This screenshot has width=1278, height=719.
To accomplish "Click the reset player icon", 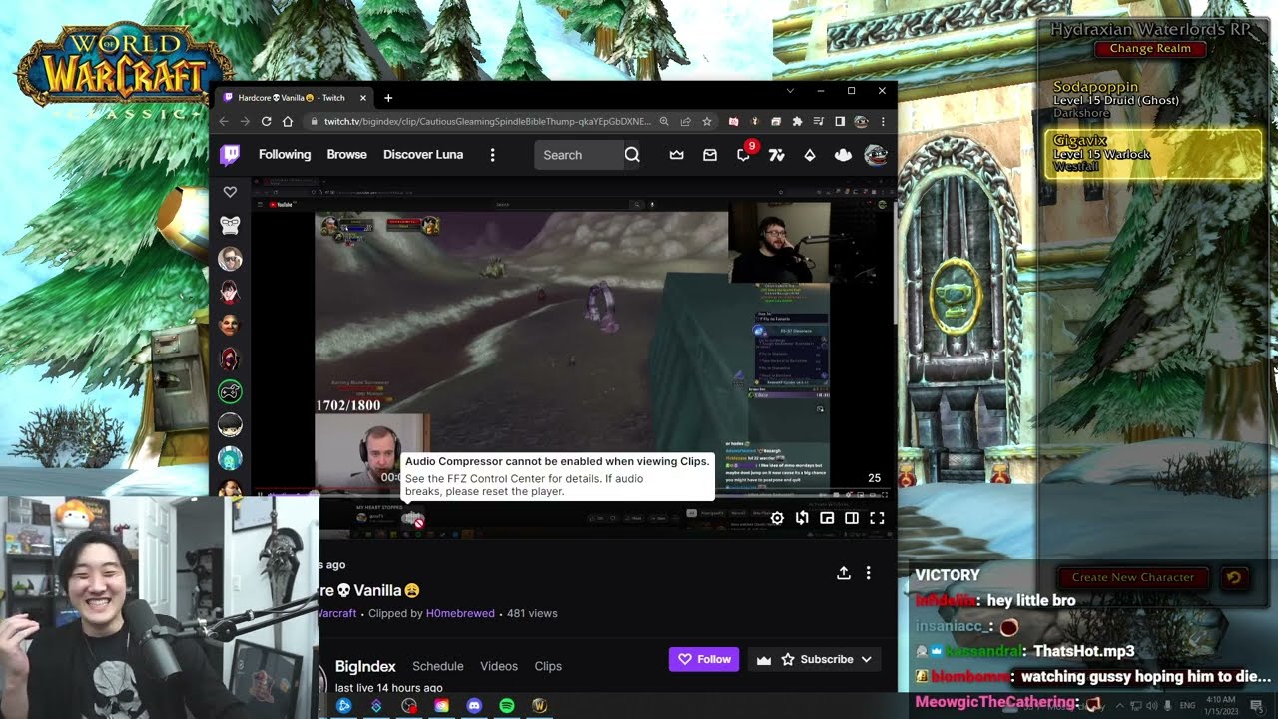I will point(802,518).
